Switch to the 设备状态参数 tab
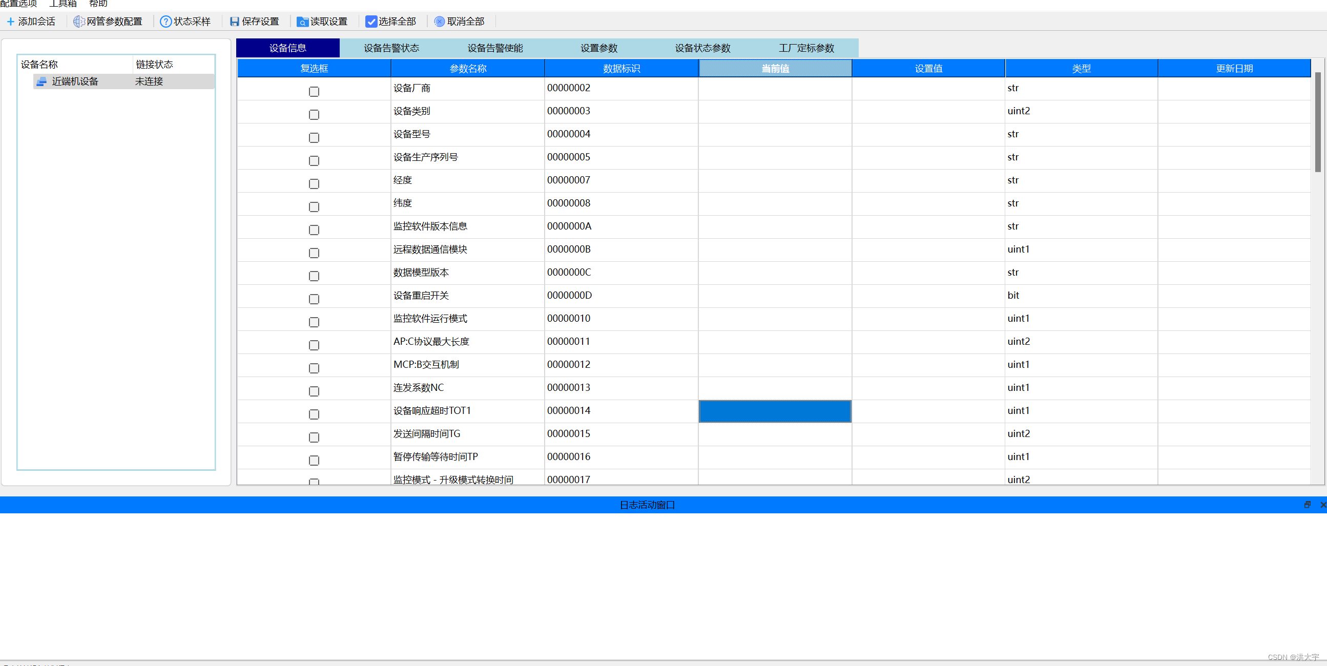The height and width of the screenshot is (666, 1327). coord(702,48)
